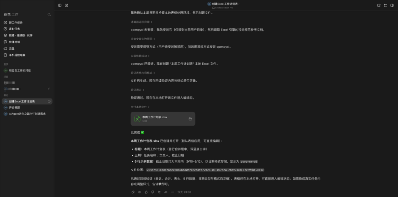Select the 创建Excel工作计划表 conversation

tap(27, 101)
